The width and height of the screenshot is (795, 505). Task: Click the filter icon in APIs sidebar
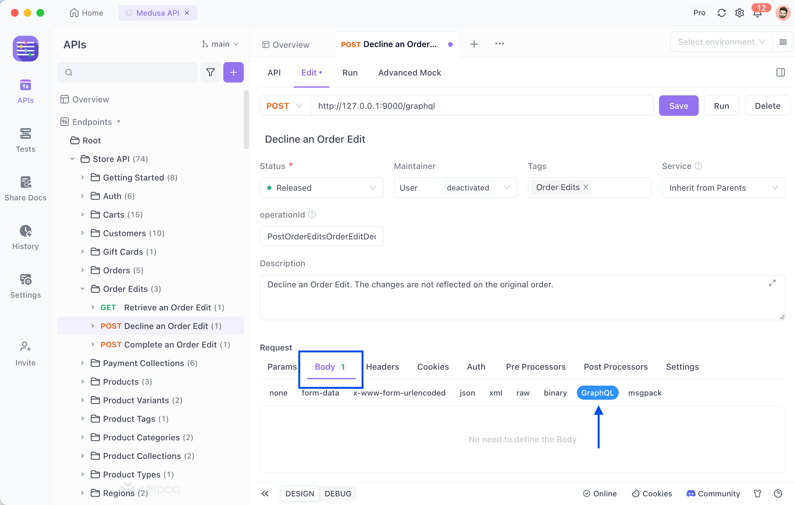tap(210, 72)
